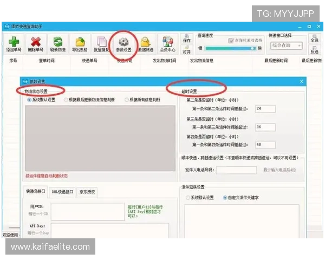Select the 自定义派件关键字 radio option
Screen dimensions: 325x260
point(225,198)
